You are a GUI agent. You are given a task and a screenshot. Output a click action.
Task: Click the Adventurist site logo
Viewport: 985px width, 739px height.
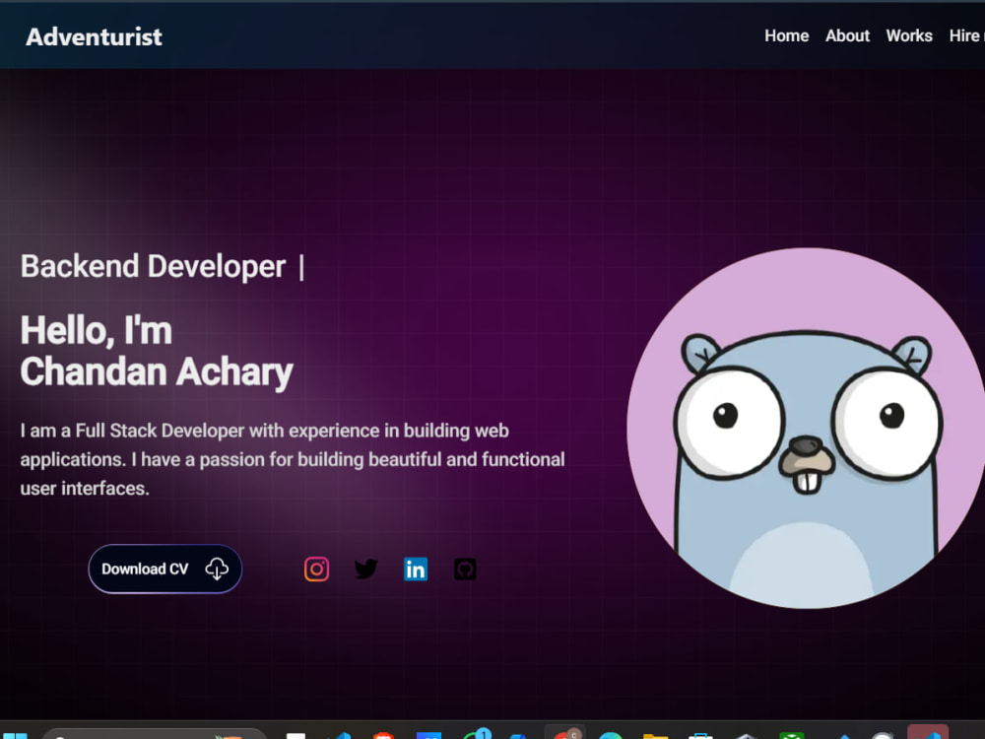(x=95, y=37)
